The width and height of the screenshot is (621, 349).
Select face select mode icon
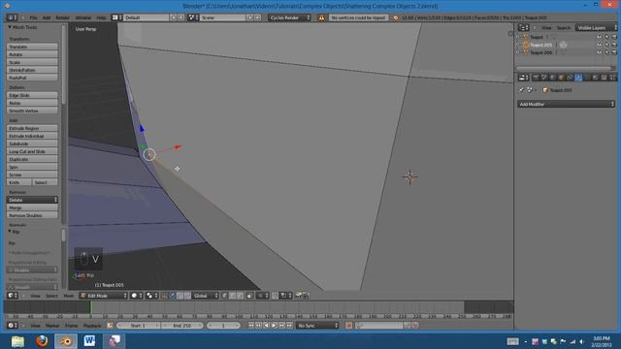coord(240,296)
